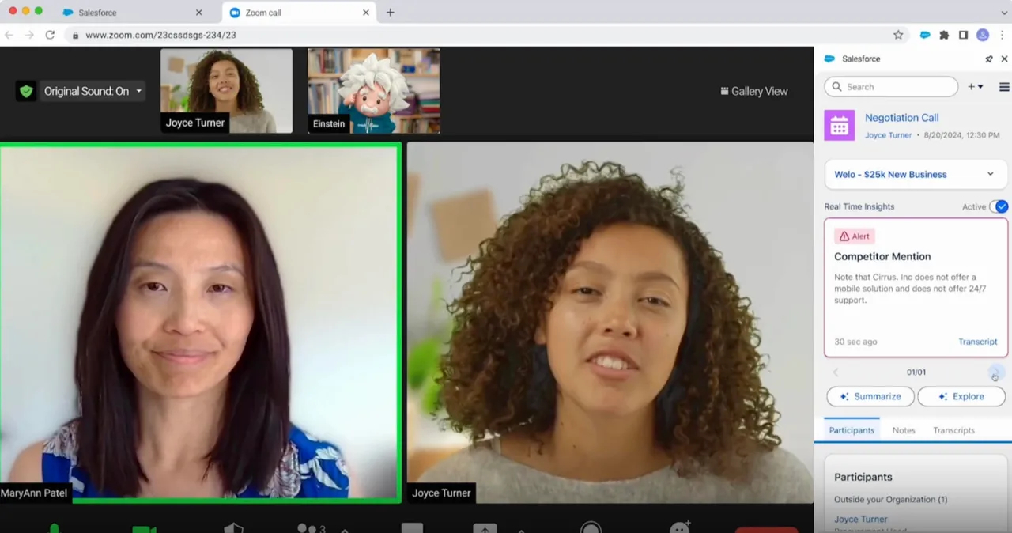
Task: Open the browser three-dot menu
Action: 1003,35
